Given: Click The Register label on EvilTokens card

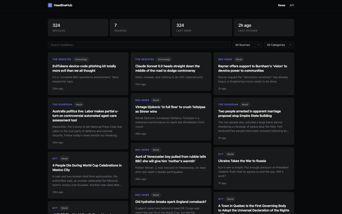Looking at the screenshot, I should (x=62, y=59).
